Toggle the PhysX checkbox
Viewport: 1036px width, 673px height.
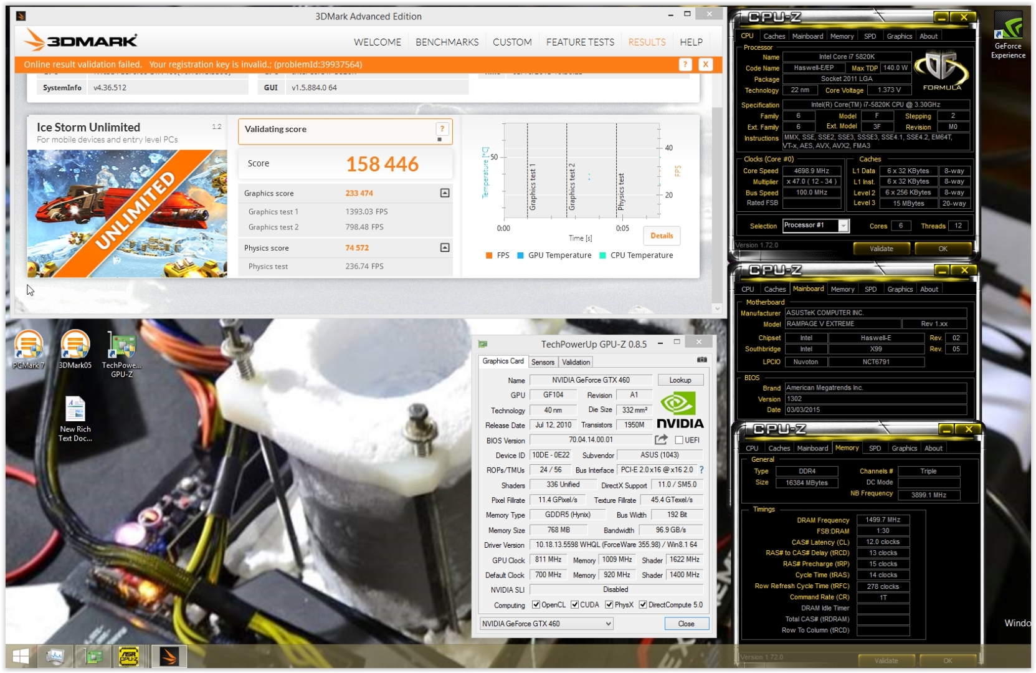pos(609,604)
